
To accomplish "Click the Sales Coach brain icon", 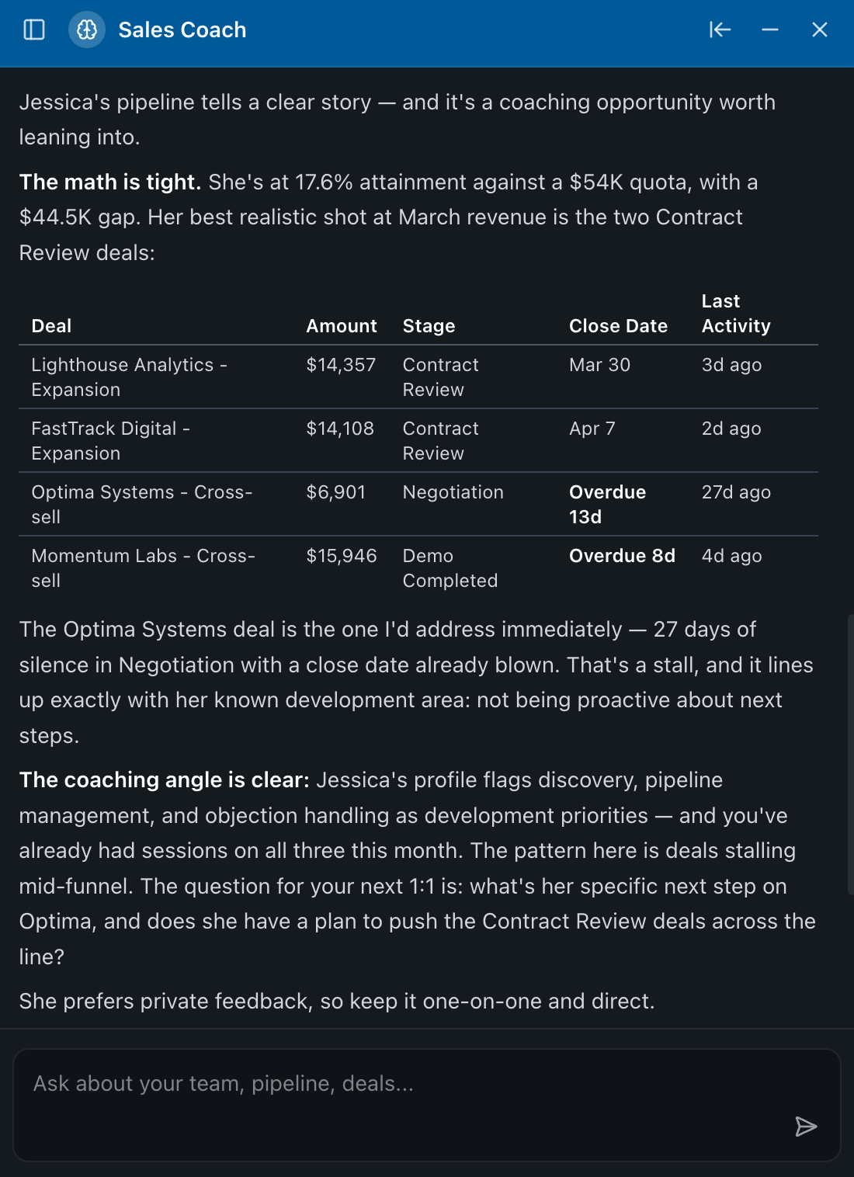I will (87, 30).
